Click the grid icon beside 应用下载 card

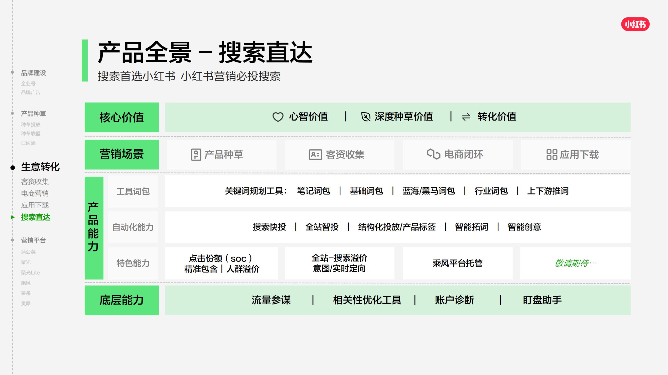point(552,154)
